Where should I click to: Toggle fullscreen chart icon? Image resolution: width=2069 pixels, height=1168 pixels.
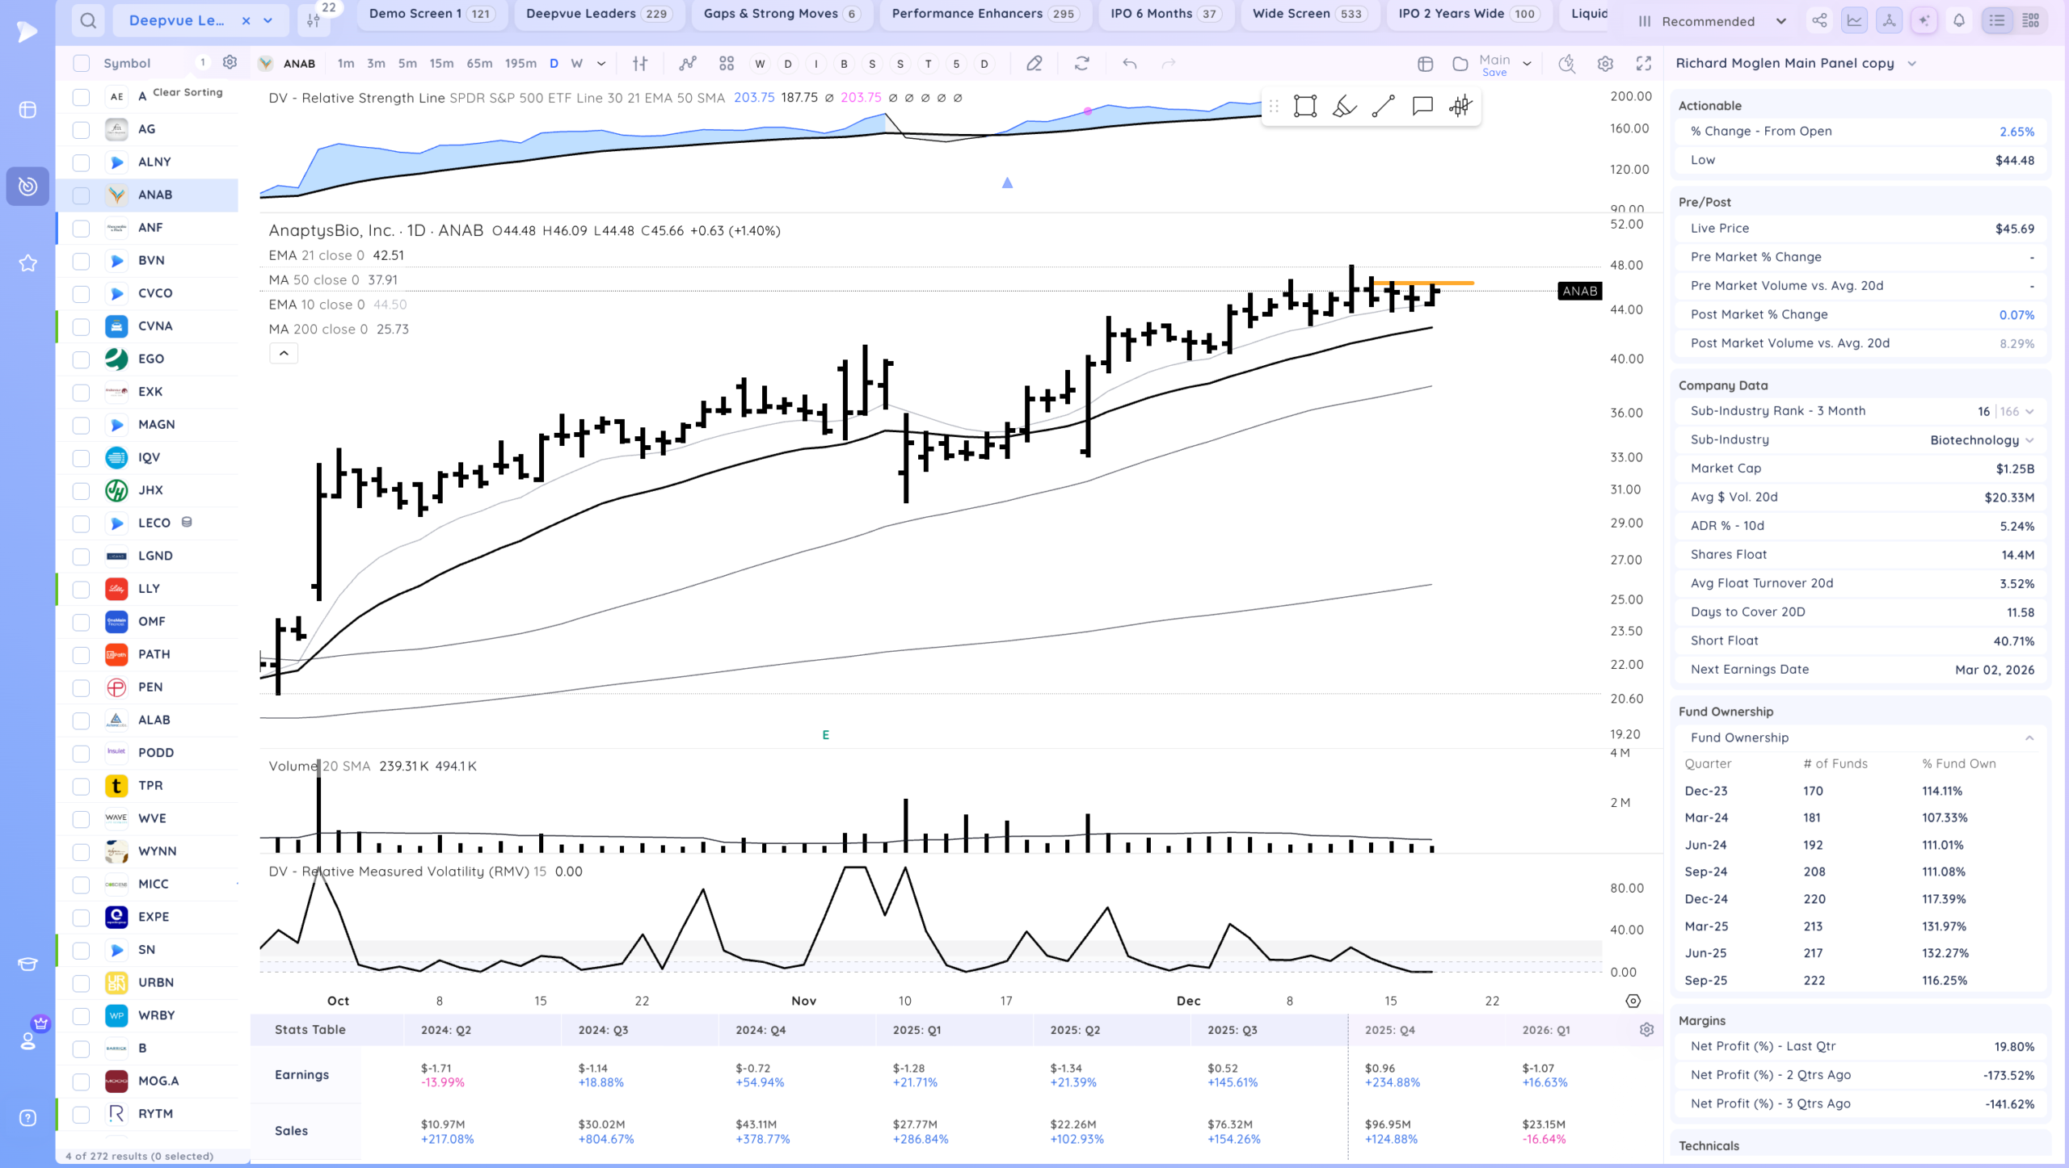click(x=1644, y=64)
